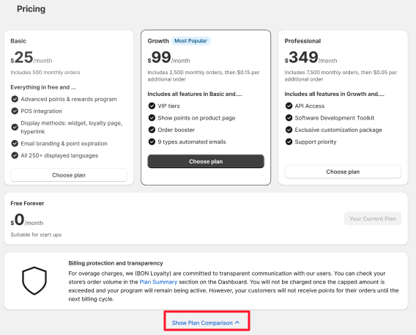Choose the Growth plan
Image resolution: width=416 pixels, height=335 pixels.
(x=206, y=161)
